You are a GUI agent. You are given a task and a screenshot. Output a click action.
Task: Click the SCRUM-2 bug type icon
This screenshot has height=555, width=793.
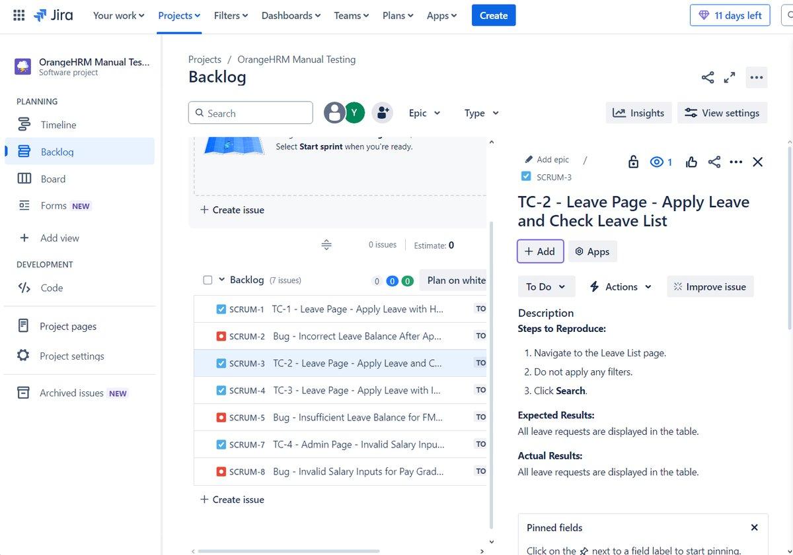(x=221, y=337)
